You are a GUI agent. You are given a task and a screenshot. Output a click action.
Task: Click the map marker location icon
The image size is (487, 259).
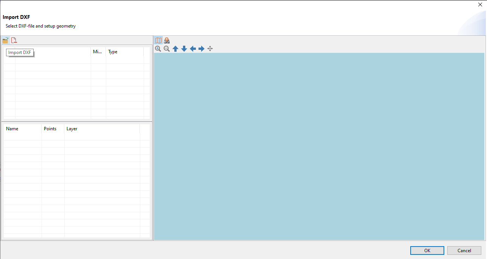coord(167,40)
